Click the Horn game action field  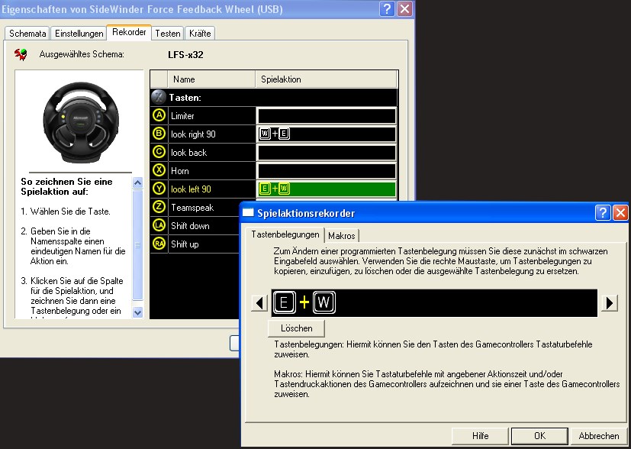coord(327,171)
